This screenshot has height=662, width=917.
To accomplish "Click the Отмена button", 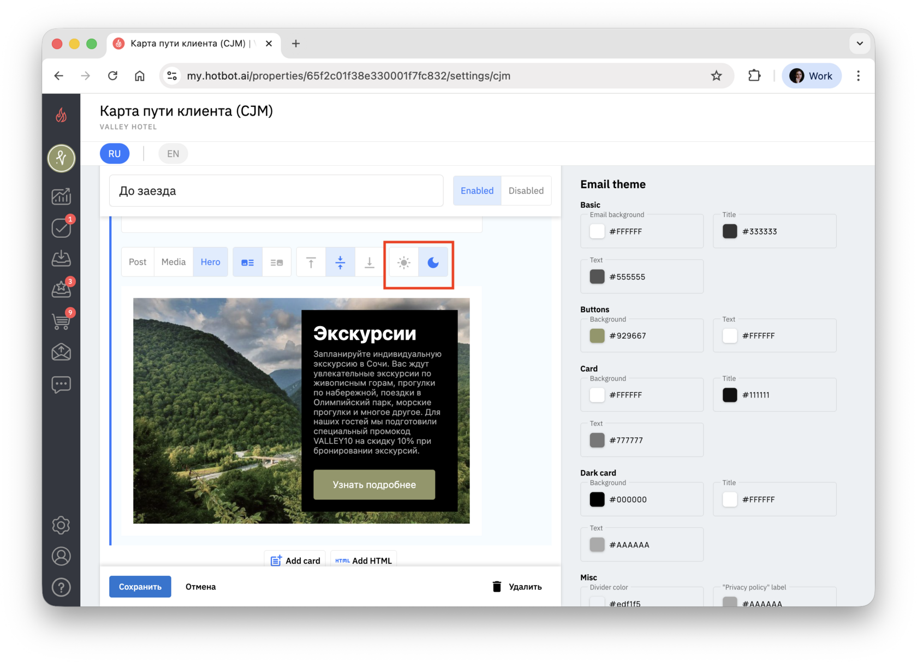I will pos(201,587).
